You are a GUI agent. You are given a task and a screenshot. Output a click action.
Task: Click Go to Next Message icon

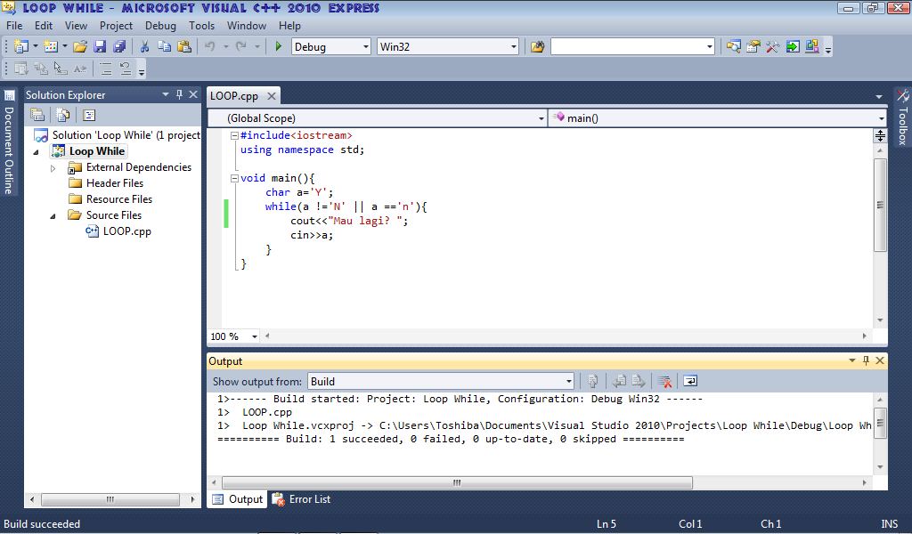click(638, 381)
